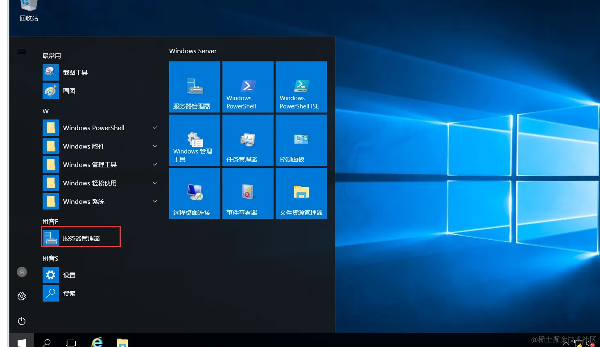Viewport: 600px width, 347px height.
Task: Expand the Start menu hamburger navigation
Action: (22, 51)
